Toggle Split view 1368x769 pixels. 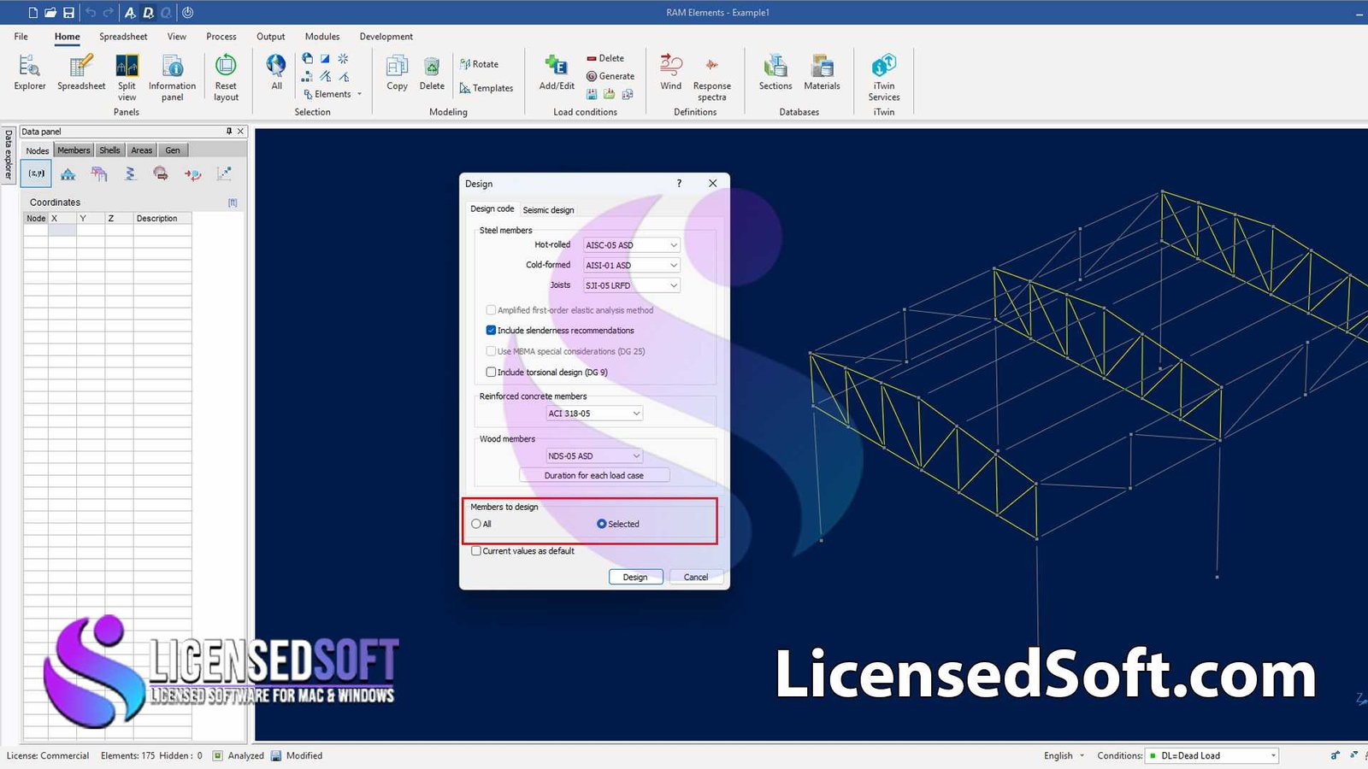coord(127,77)
